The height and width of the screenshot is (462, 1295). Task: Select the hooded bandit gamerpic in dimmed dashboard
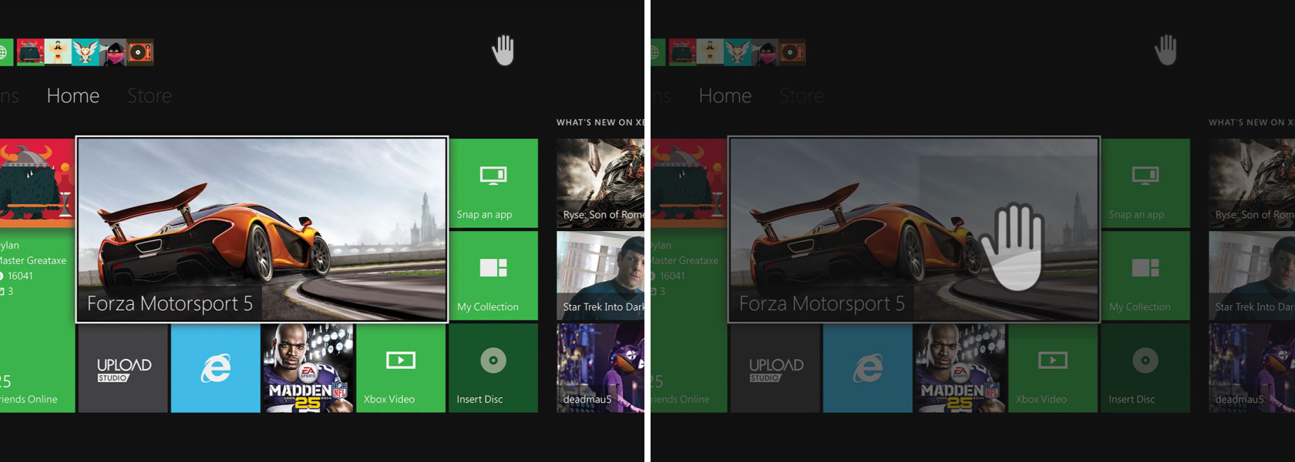(x=765, y=52)
